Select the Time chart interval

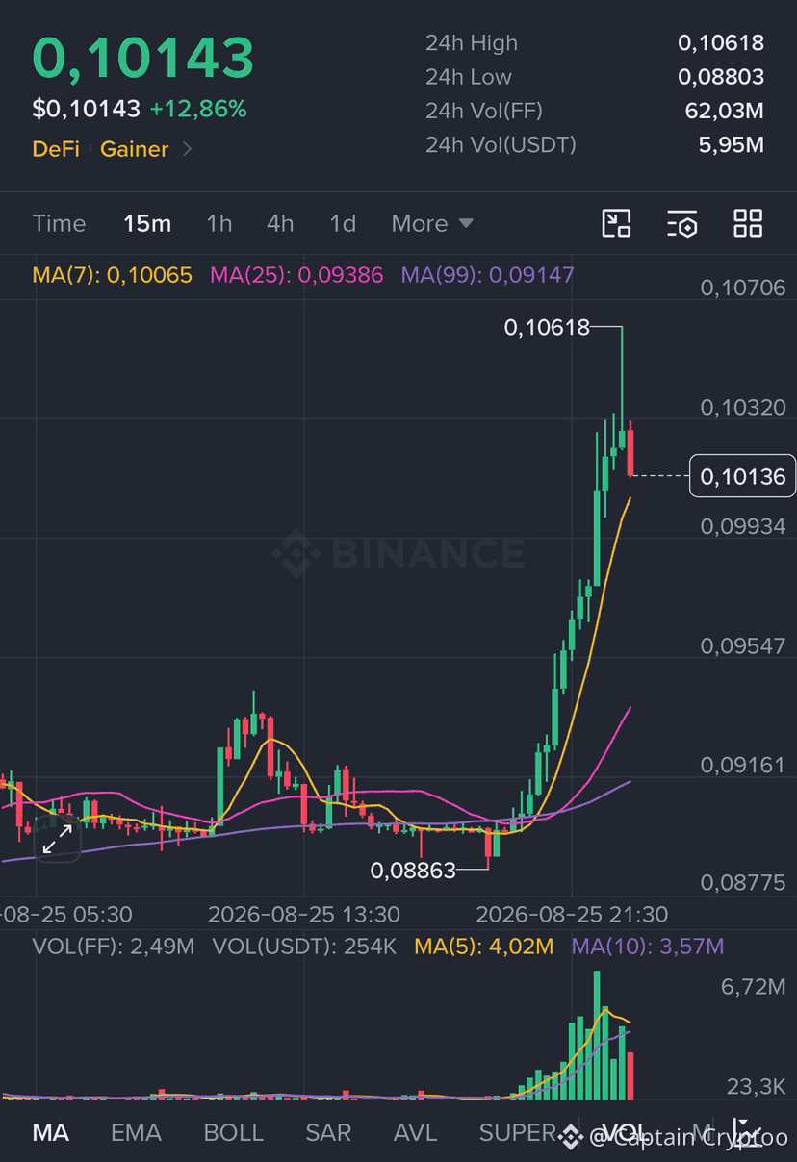(59, 223)
